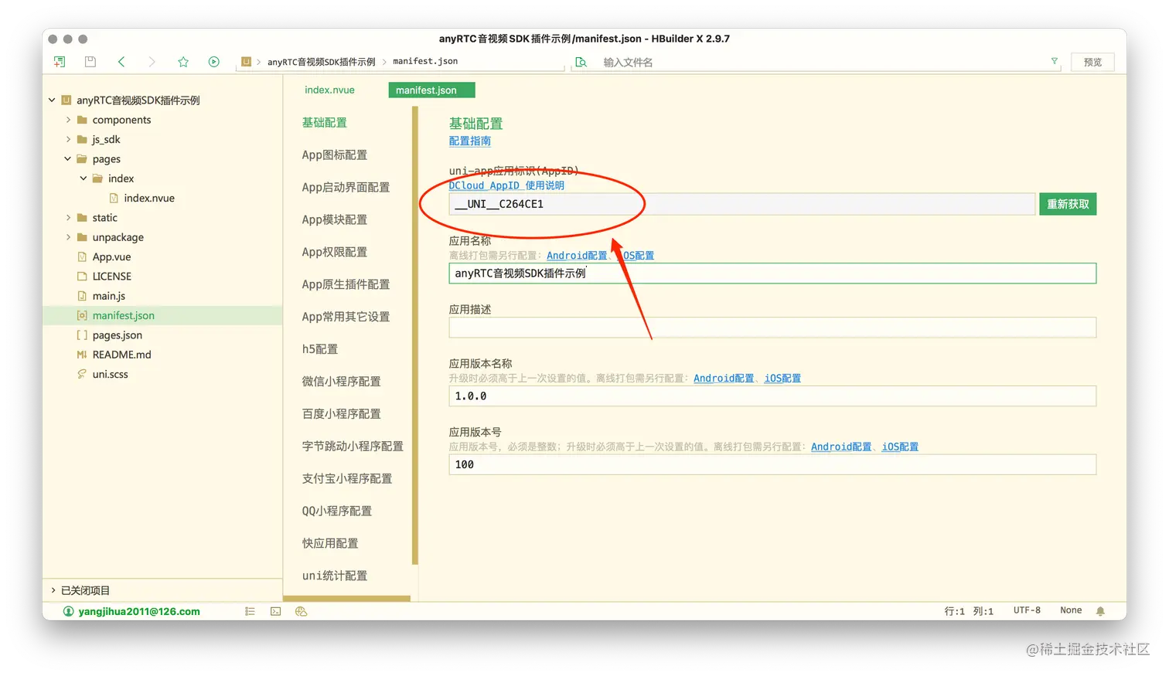Open the terminal icon in status bar
This screenshot has height=676, width=1169.
click(276, 611)
